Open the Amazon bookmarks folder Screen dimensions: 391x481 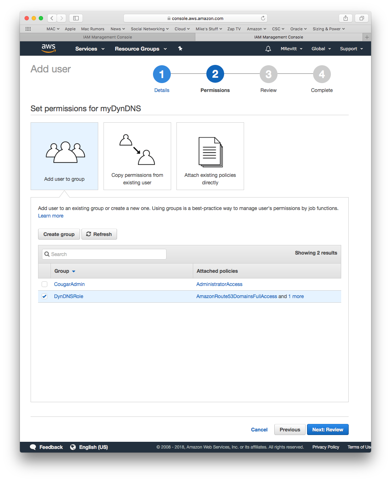click(257, 29)
